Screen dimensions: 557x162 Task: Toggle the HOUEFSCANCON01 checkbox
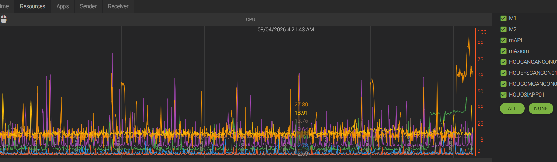point(503,73)
